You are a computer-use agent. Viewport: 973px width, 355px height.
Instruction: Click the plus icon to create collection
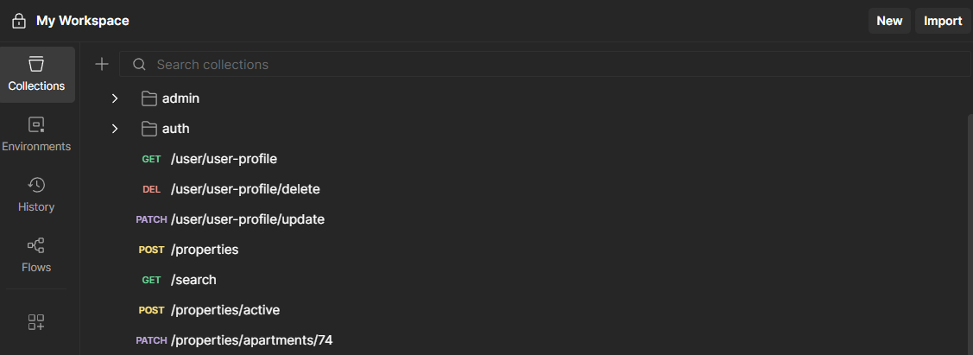102,64
